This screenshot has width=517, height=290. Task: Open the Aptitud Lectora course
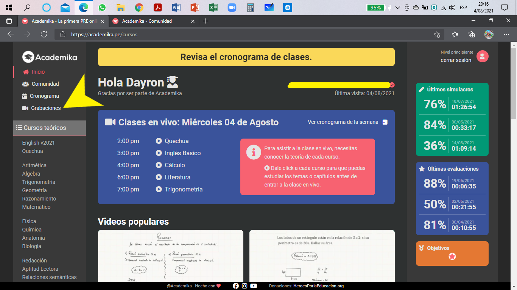(40, 269)
